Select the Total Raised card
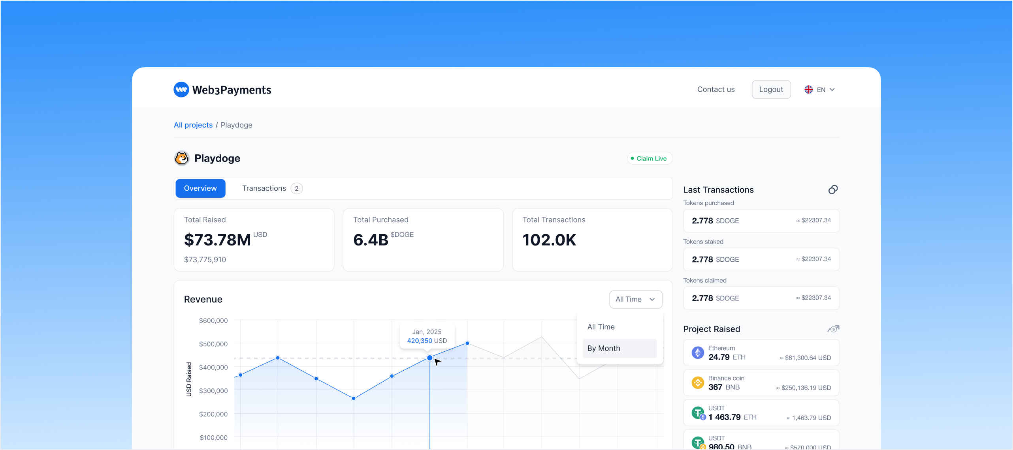Image resolution: width=1013 pixels, height=450 pixels. tap(254, 240)
